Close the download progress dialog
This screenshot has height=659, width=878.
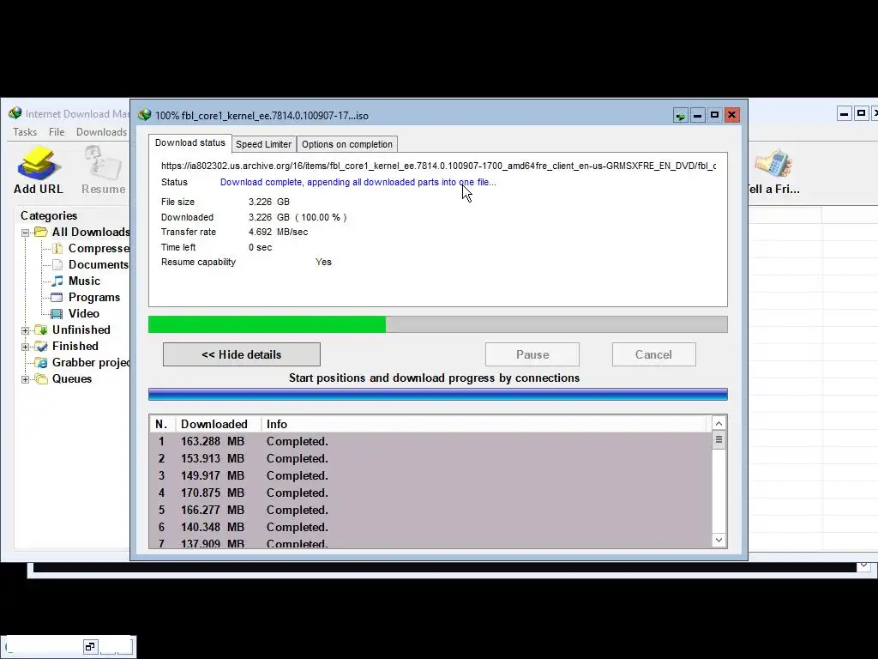click(732, 116)
